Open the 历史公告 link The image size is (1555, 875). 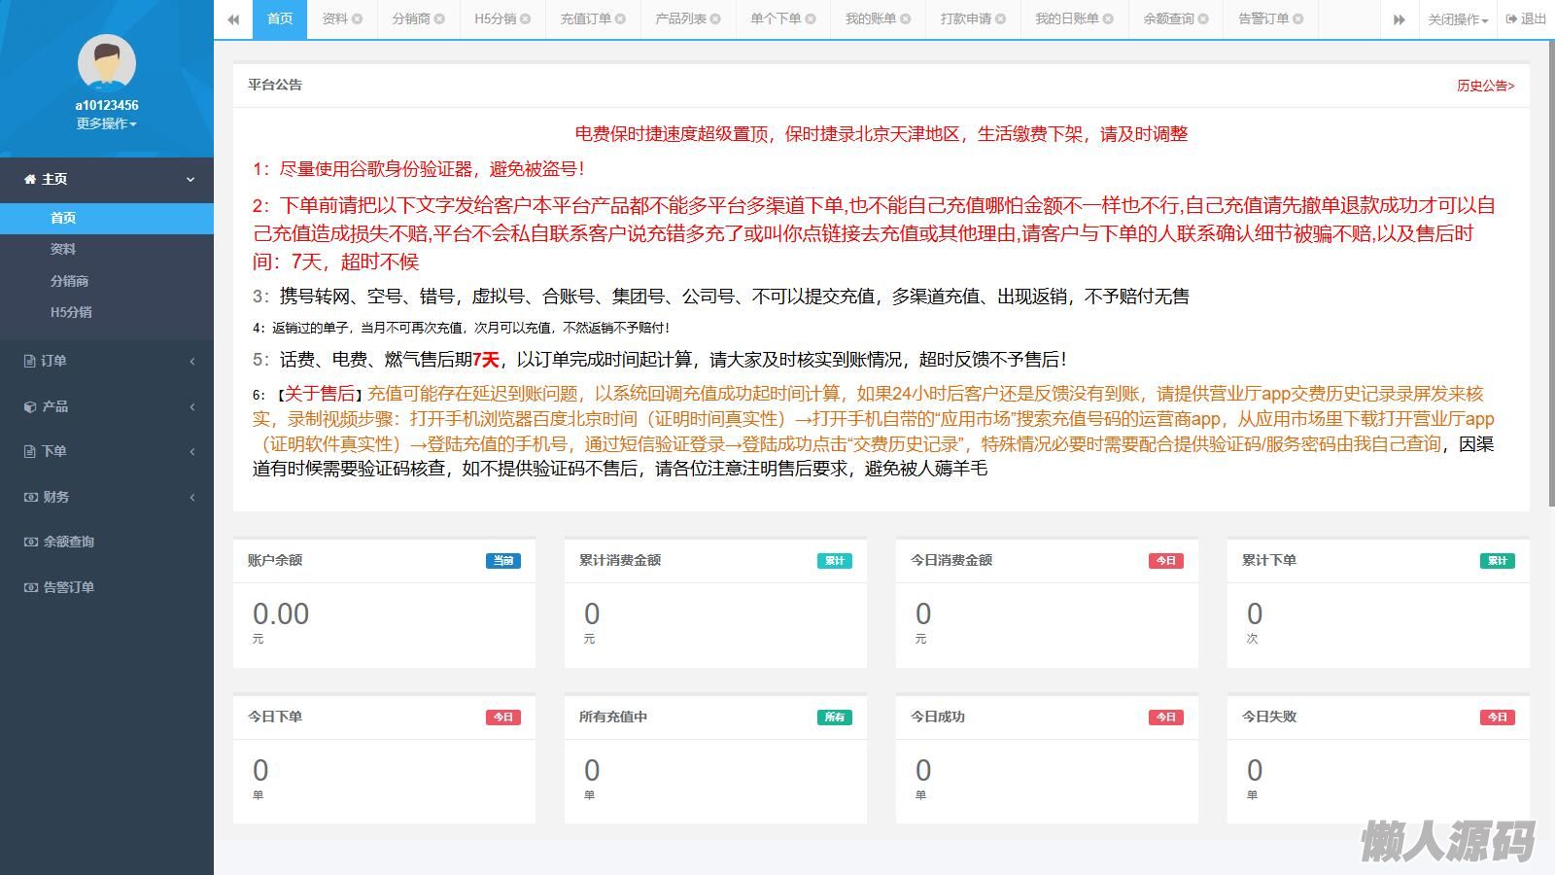point(1484,86)
